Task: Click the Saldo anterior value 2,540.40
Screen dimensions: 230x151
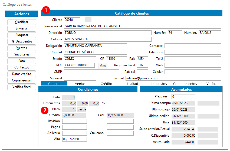Action: [183, 129]
